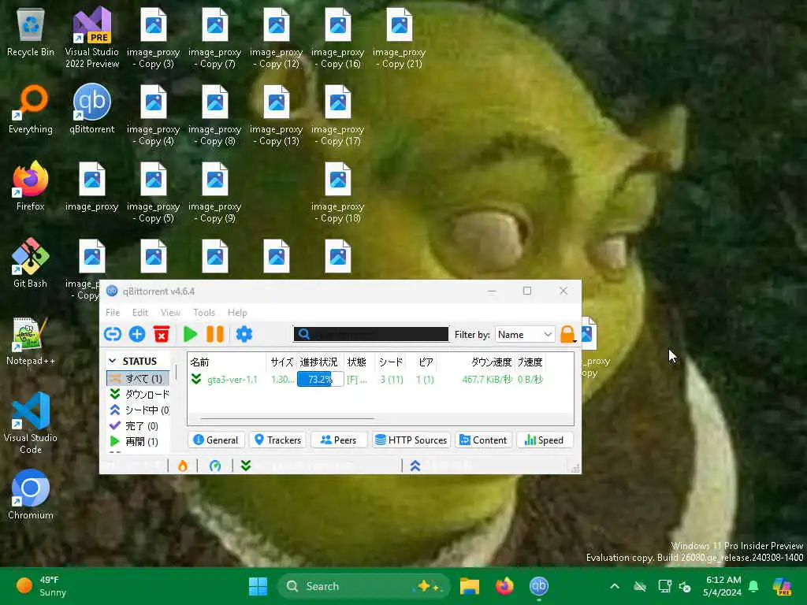Image resolution: width=807 pixels, height=605 pixels.
Task: Sort by the シード column header
Action: [x=391, y=362]
